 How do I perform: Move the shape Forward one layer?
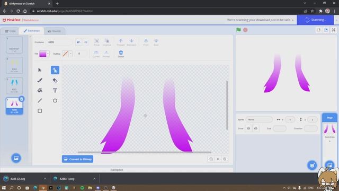pos(121,42)
